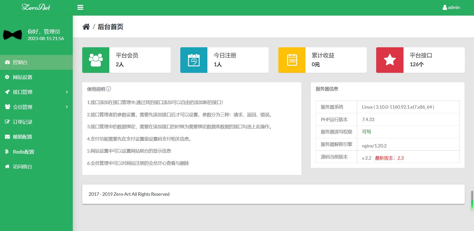
Task: Click the 服务器解释引擎 row label
Action: 336,144
